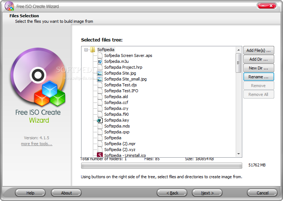Click the 'Version: 4.1.5' text
Viewport: 283px width, 201px height.
pos(36,138)
